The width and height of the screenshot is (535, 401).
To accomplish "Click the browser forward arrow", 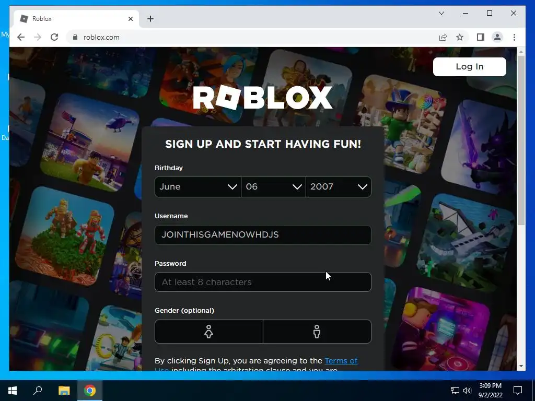I will 38,37.
